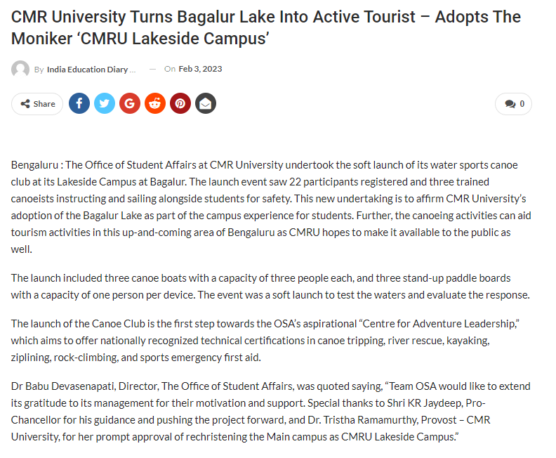Click the word 'On' before the date
556x458 pixels.
[170, 69]
